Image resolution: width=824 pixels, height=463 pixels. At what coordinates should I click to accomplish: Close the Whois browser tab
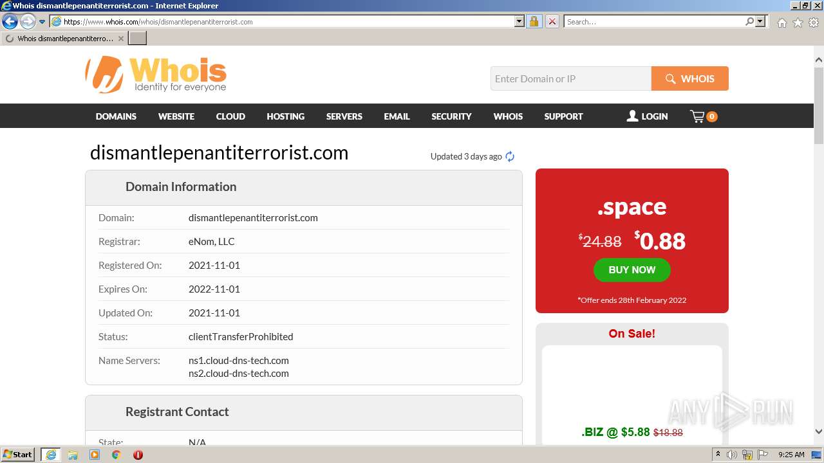[x=121, y=39]
